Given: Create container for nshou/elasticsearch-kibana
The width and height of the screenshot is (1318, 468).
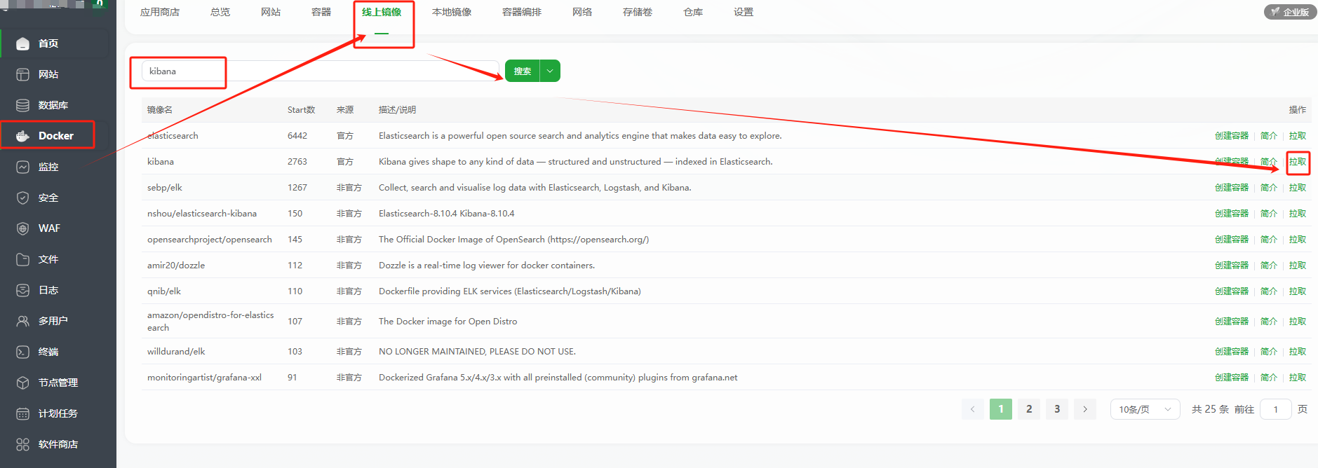Looking at the screenshot, I should (1232, 214).
